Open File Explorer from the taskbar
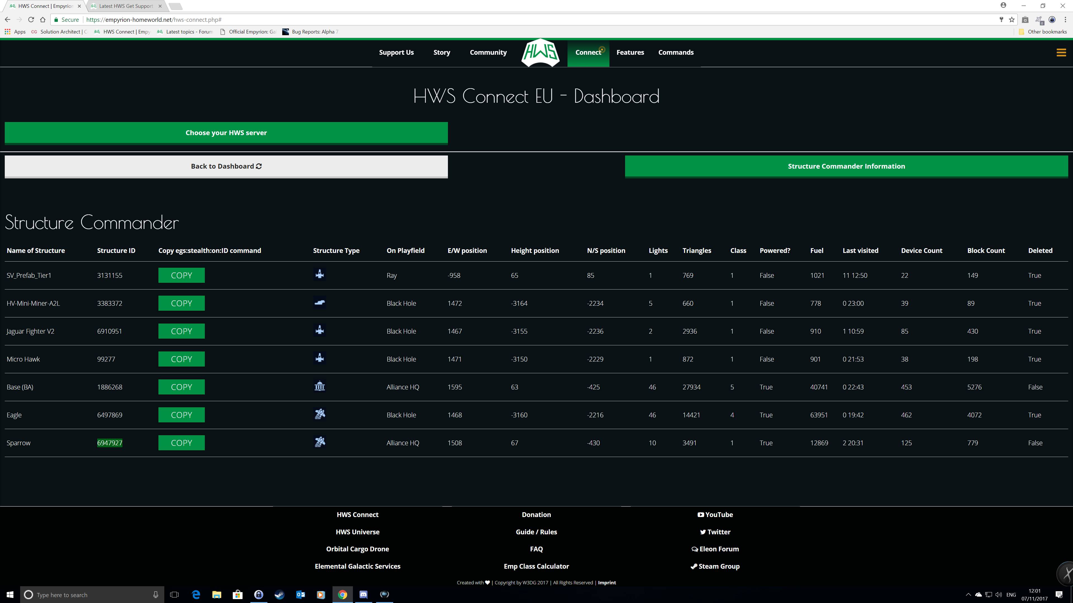 [x=217, y=595]
